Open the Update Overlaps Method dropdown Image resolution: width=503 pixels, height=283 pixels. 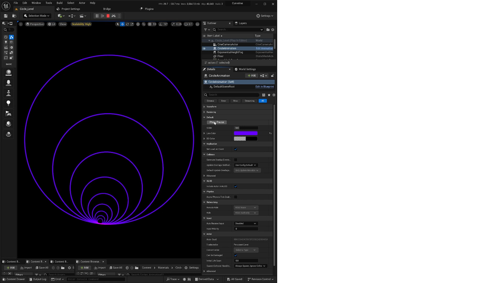coord(246,165)
